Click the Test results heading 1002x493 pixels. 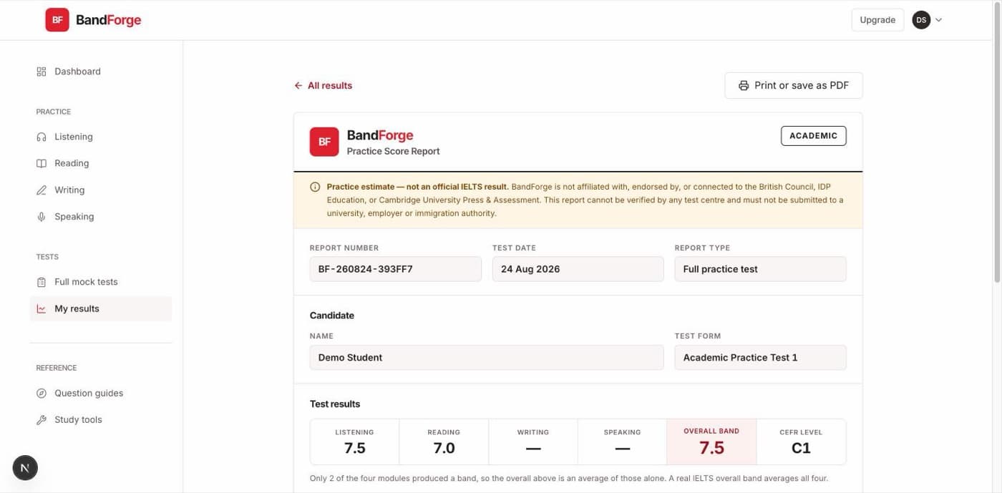[x=335, y=404]
